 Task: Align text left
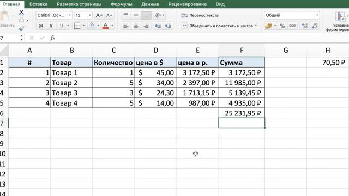[x=126, y=26]
